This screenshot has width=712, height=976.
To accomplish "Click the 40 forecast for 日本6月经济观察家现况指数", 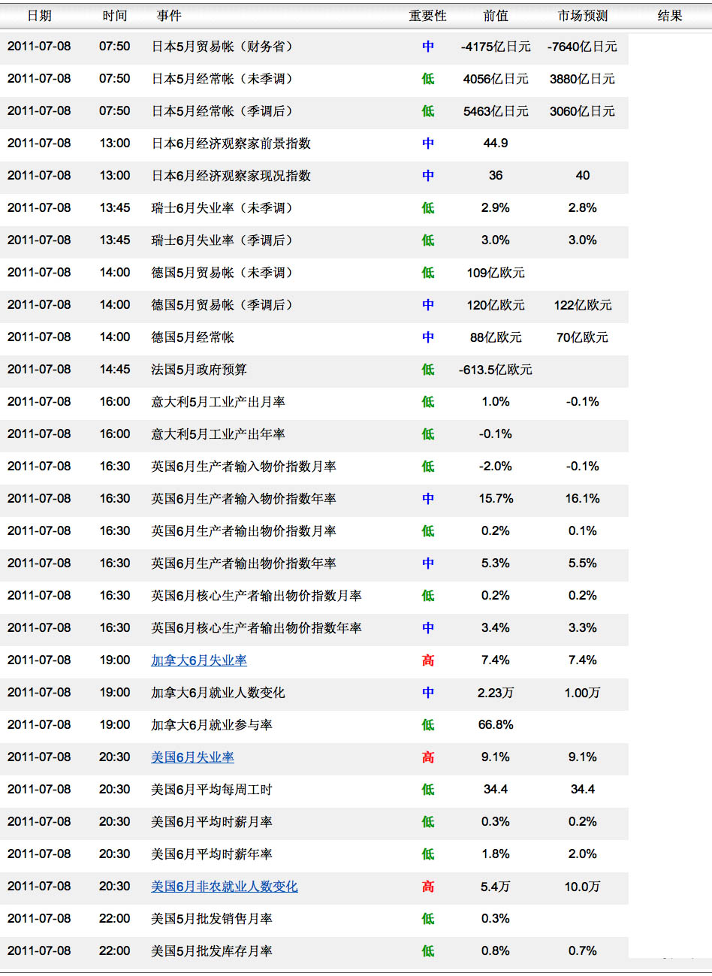I will (x=583, y=176).
